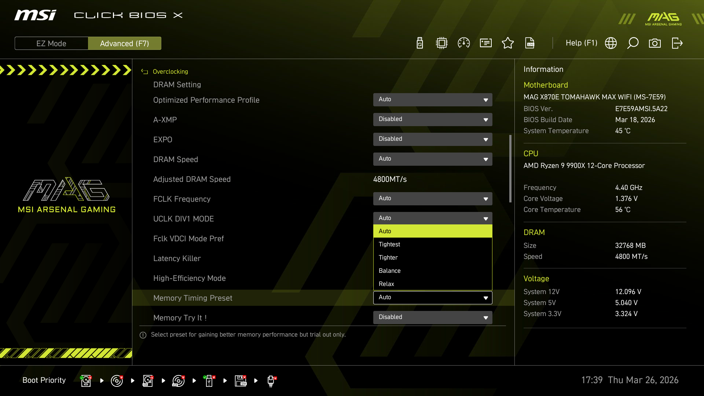The image size is (704, 396).
Task: Open the fan speed gauge icon
Action: (463, 43)
